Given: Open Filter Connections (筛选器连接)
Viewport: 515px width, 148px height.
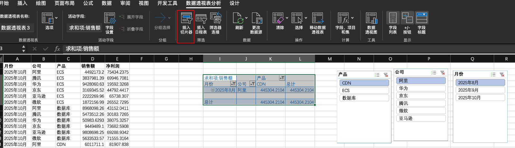Looking at the screenshot, I should 215,19.
